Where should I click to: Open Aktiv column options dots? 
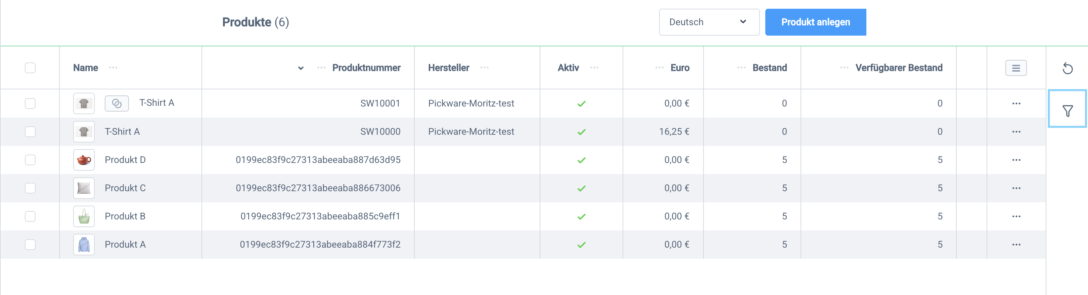click(x=594, y=68)
